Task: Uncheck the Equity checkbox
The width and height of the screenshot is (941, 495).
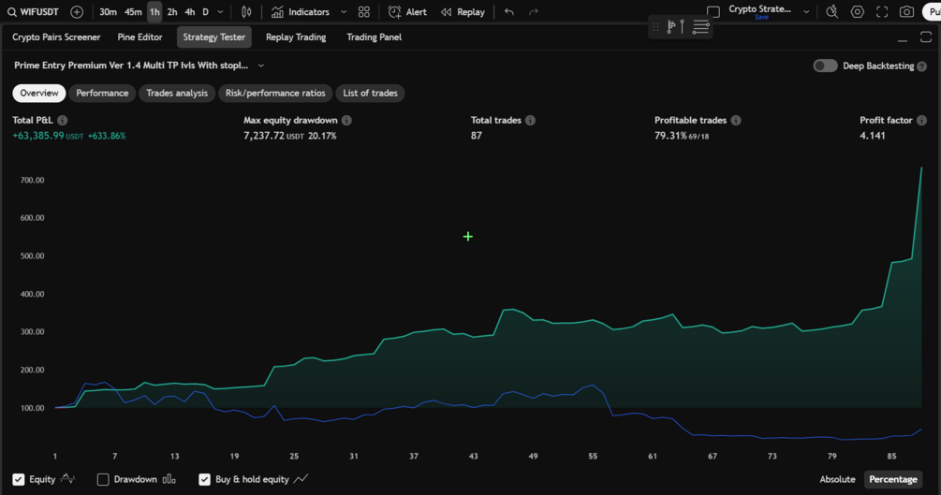Action: 19,479
